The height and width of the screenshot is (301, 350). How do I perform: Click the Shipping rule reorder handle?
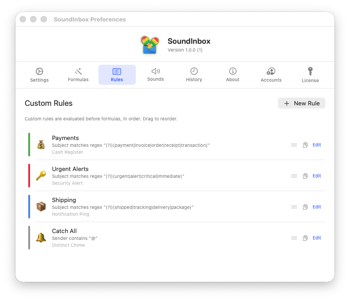click(294, 207)
